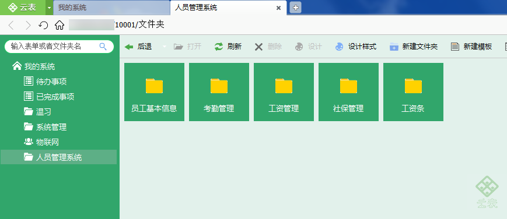Click the 后退 toolbar button
This screenshot has width=507, height=219.
[138, 47]
